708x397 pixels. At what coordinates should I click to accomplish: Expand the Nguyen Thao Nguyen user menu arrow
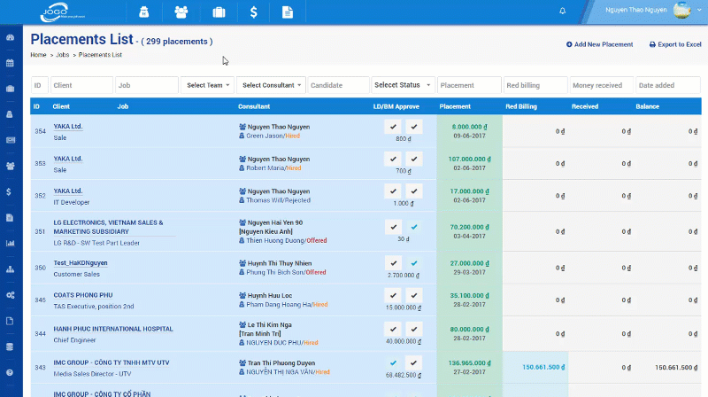point(699,10)
